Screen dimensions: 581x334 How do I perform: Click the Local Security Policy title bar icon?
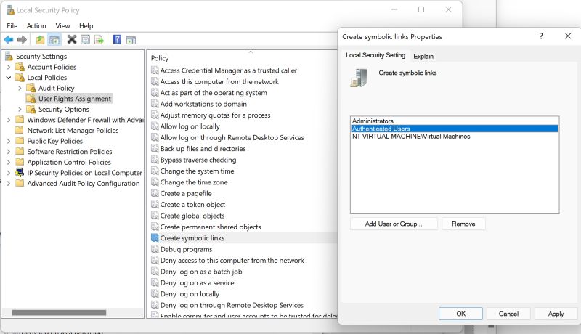10,10
